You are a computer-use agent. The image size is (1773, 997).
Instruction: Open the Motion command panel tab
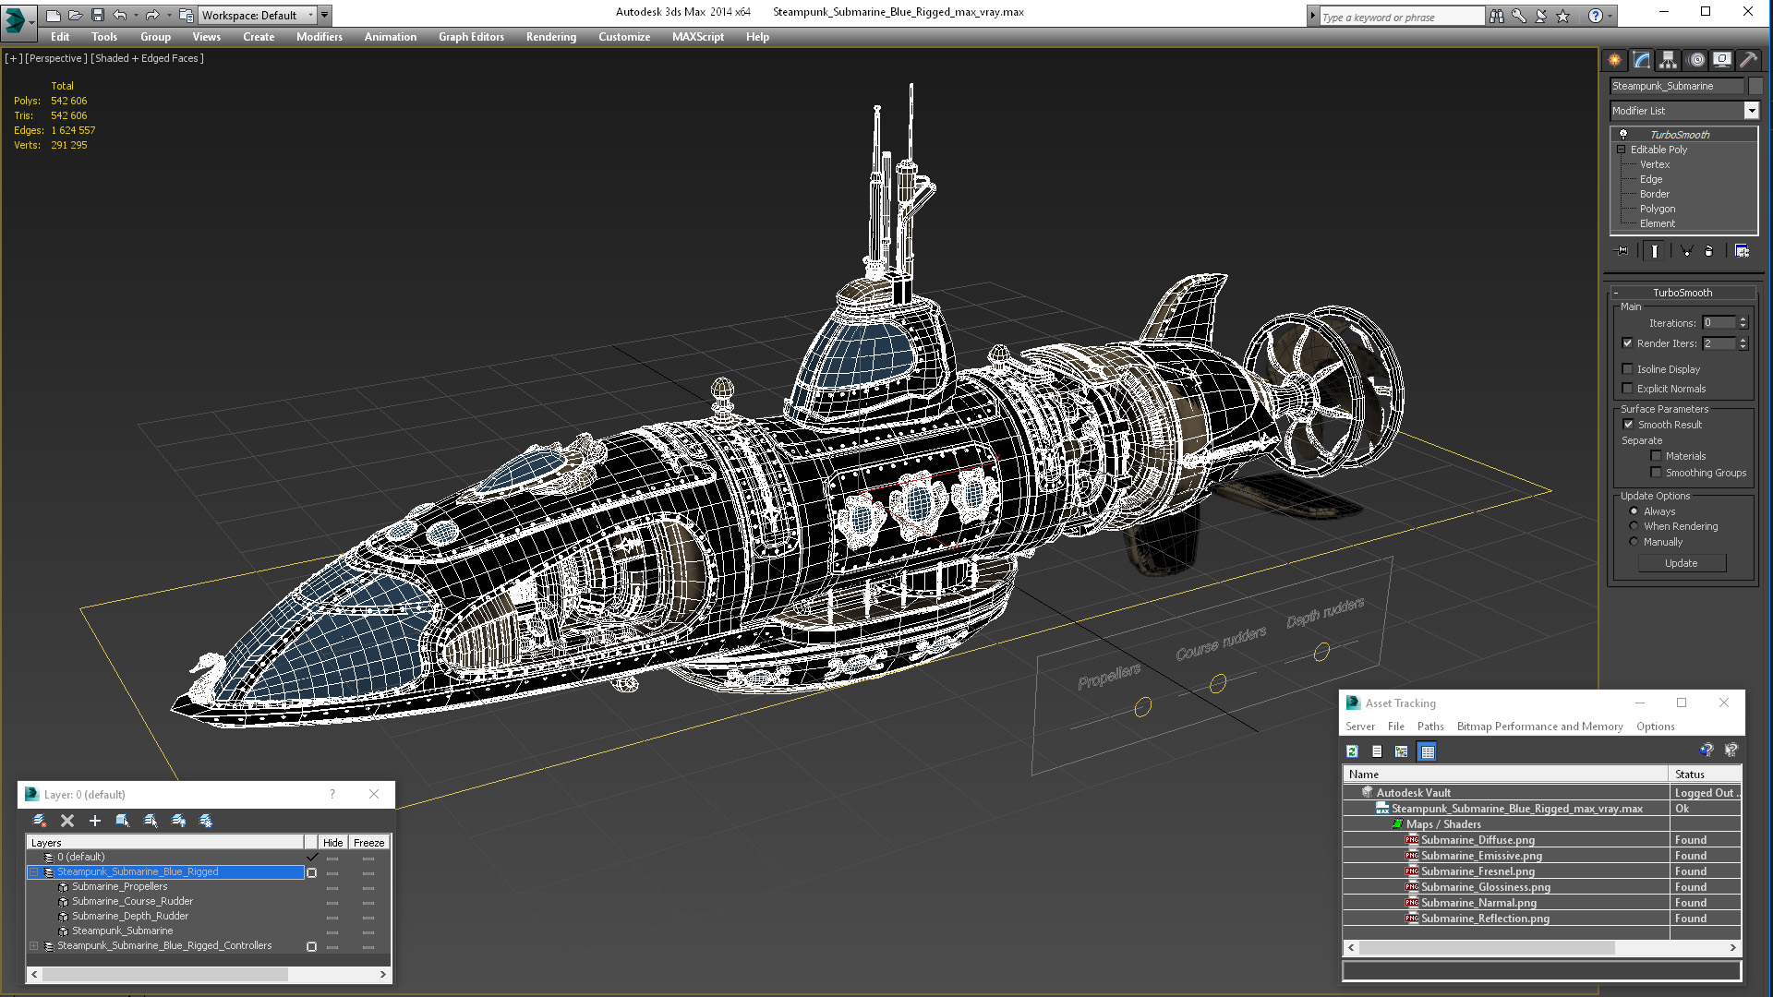pos(1695,60)
